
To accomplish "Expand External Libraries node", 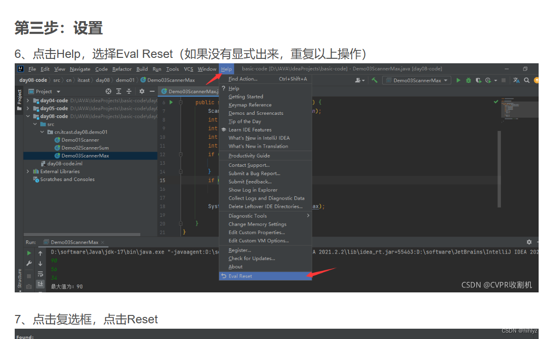I will (28, 171).
